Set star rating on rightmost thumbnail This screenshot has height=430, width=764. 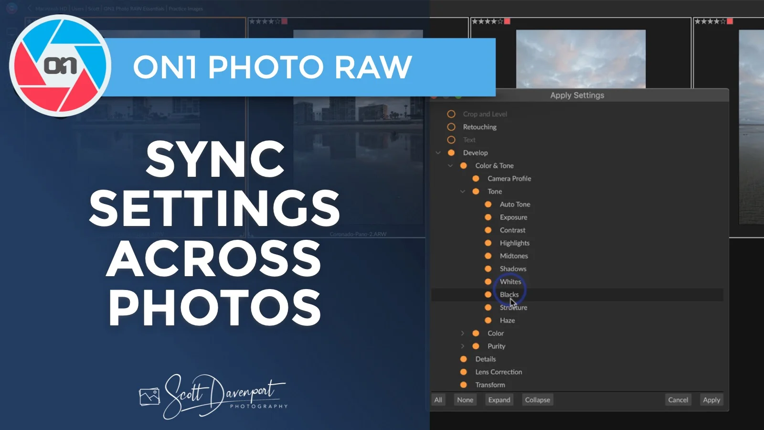pyautogui.click(x=710, y=21)
